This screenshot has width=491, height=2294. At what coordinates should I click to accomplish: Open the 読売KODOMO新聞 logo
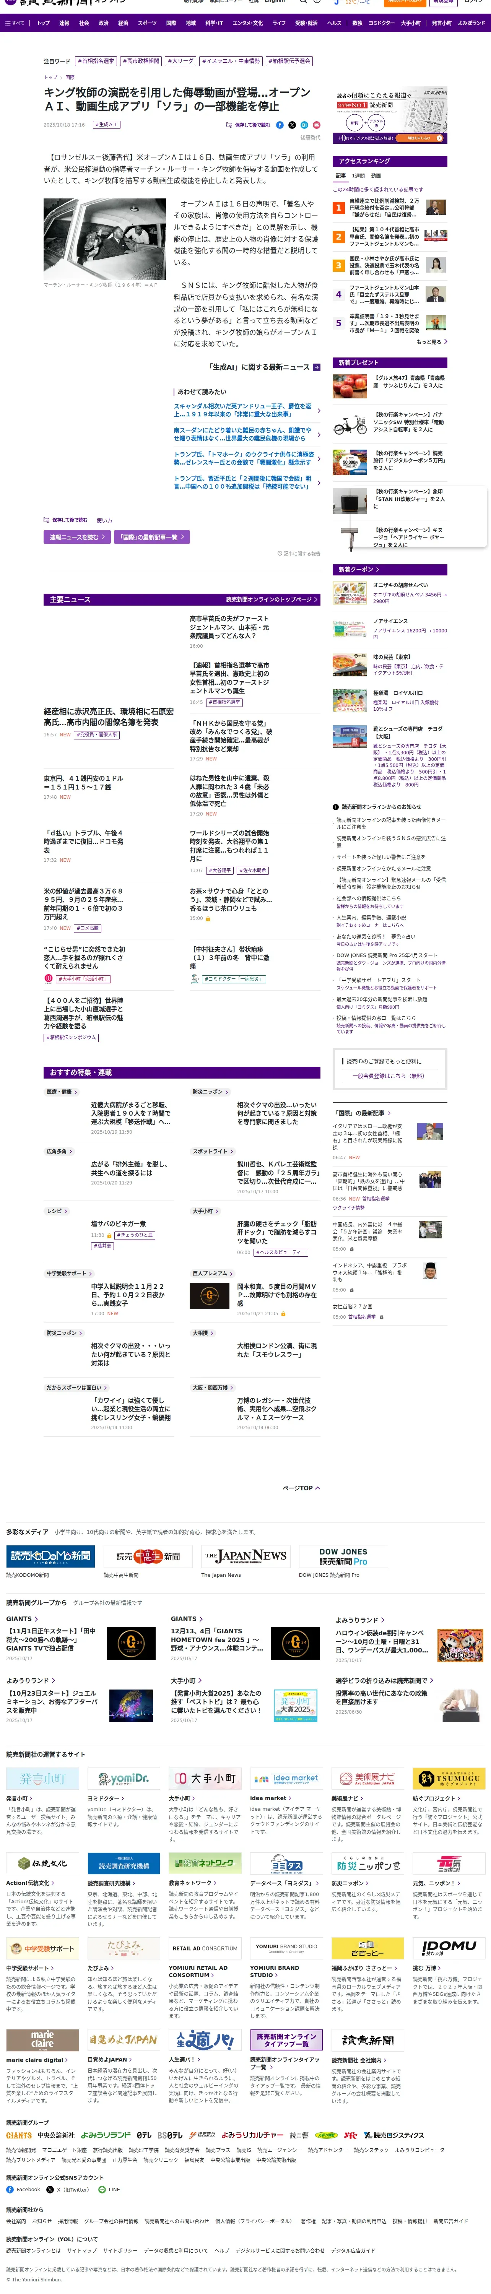(x=51, y=1556)
